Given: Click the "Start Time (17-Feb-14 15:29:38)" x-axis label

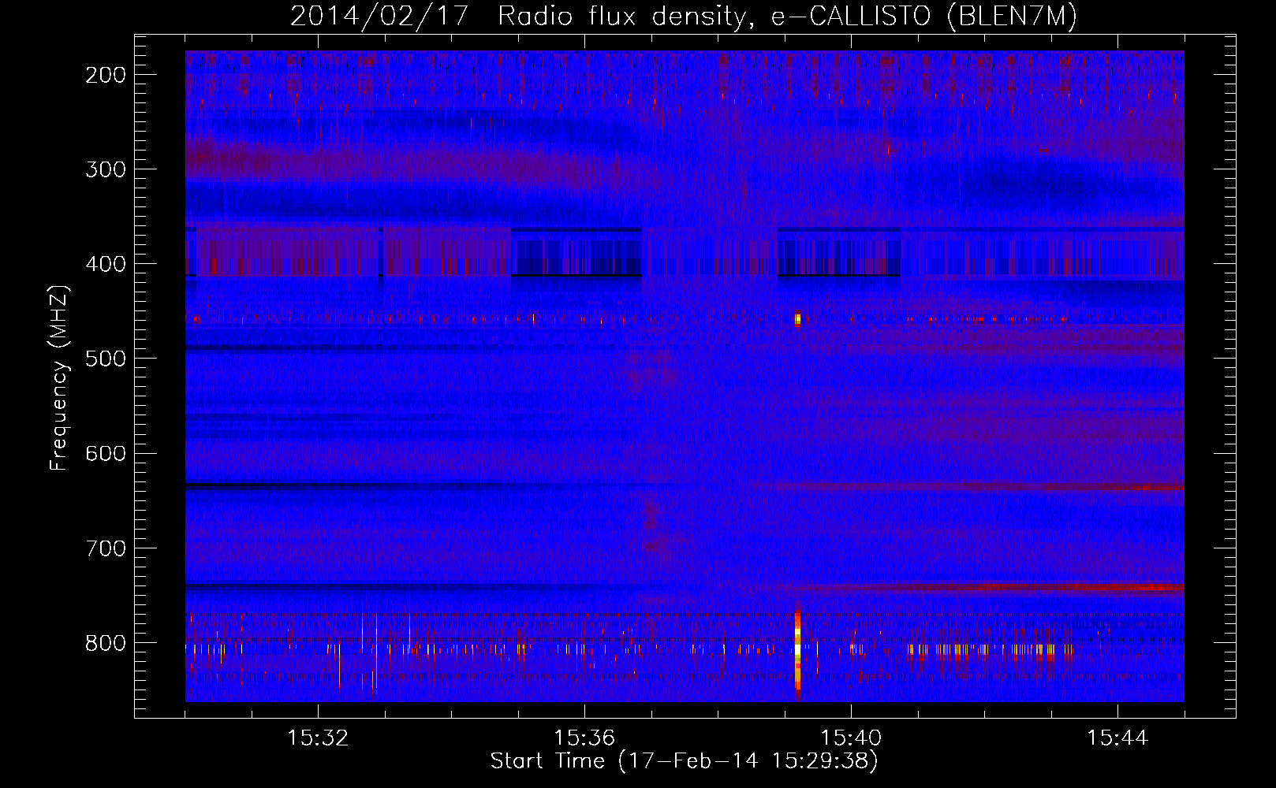Looking at the screenshot, I should (x=684, y=761).
